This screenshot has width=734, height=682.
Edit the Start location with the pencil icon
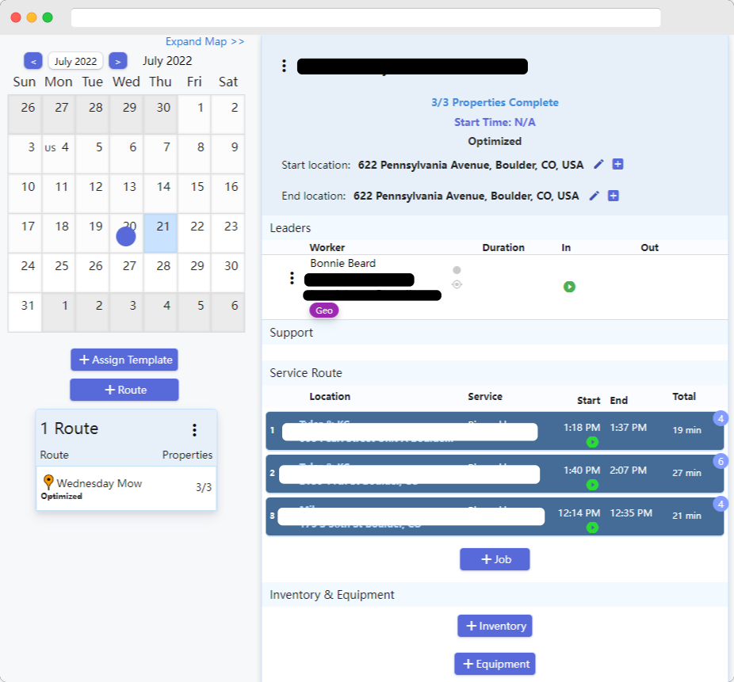coord(598,165)
